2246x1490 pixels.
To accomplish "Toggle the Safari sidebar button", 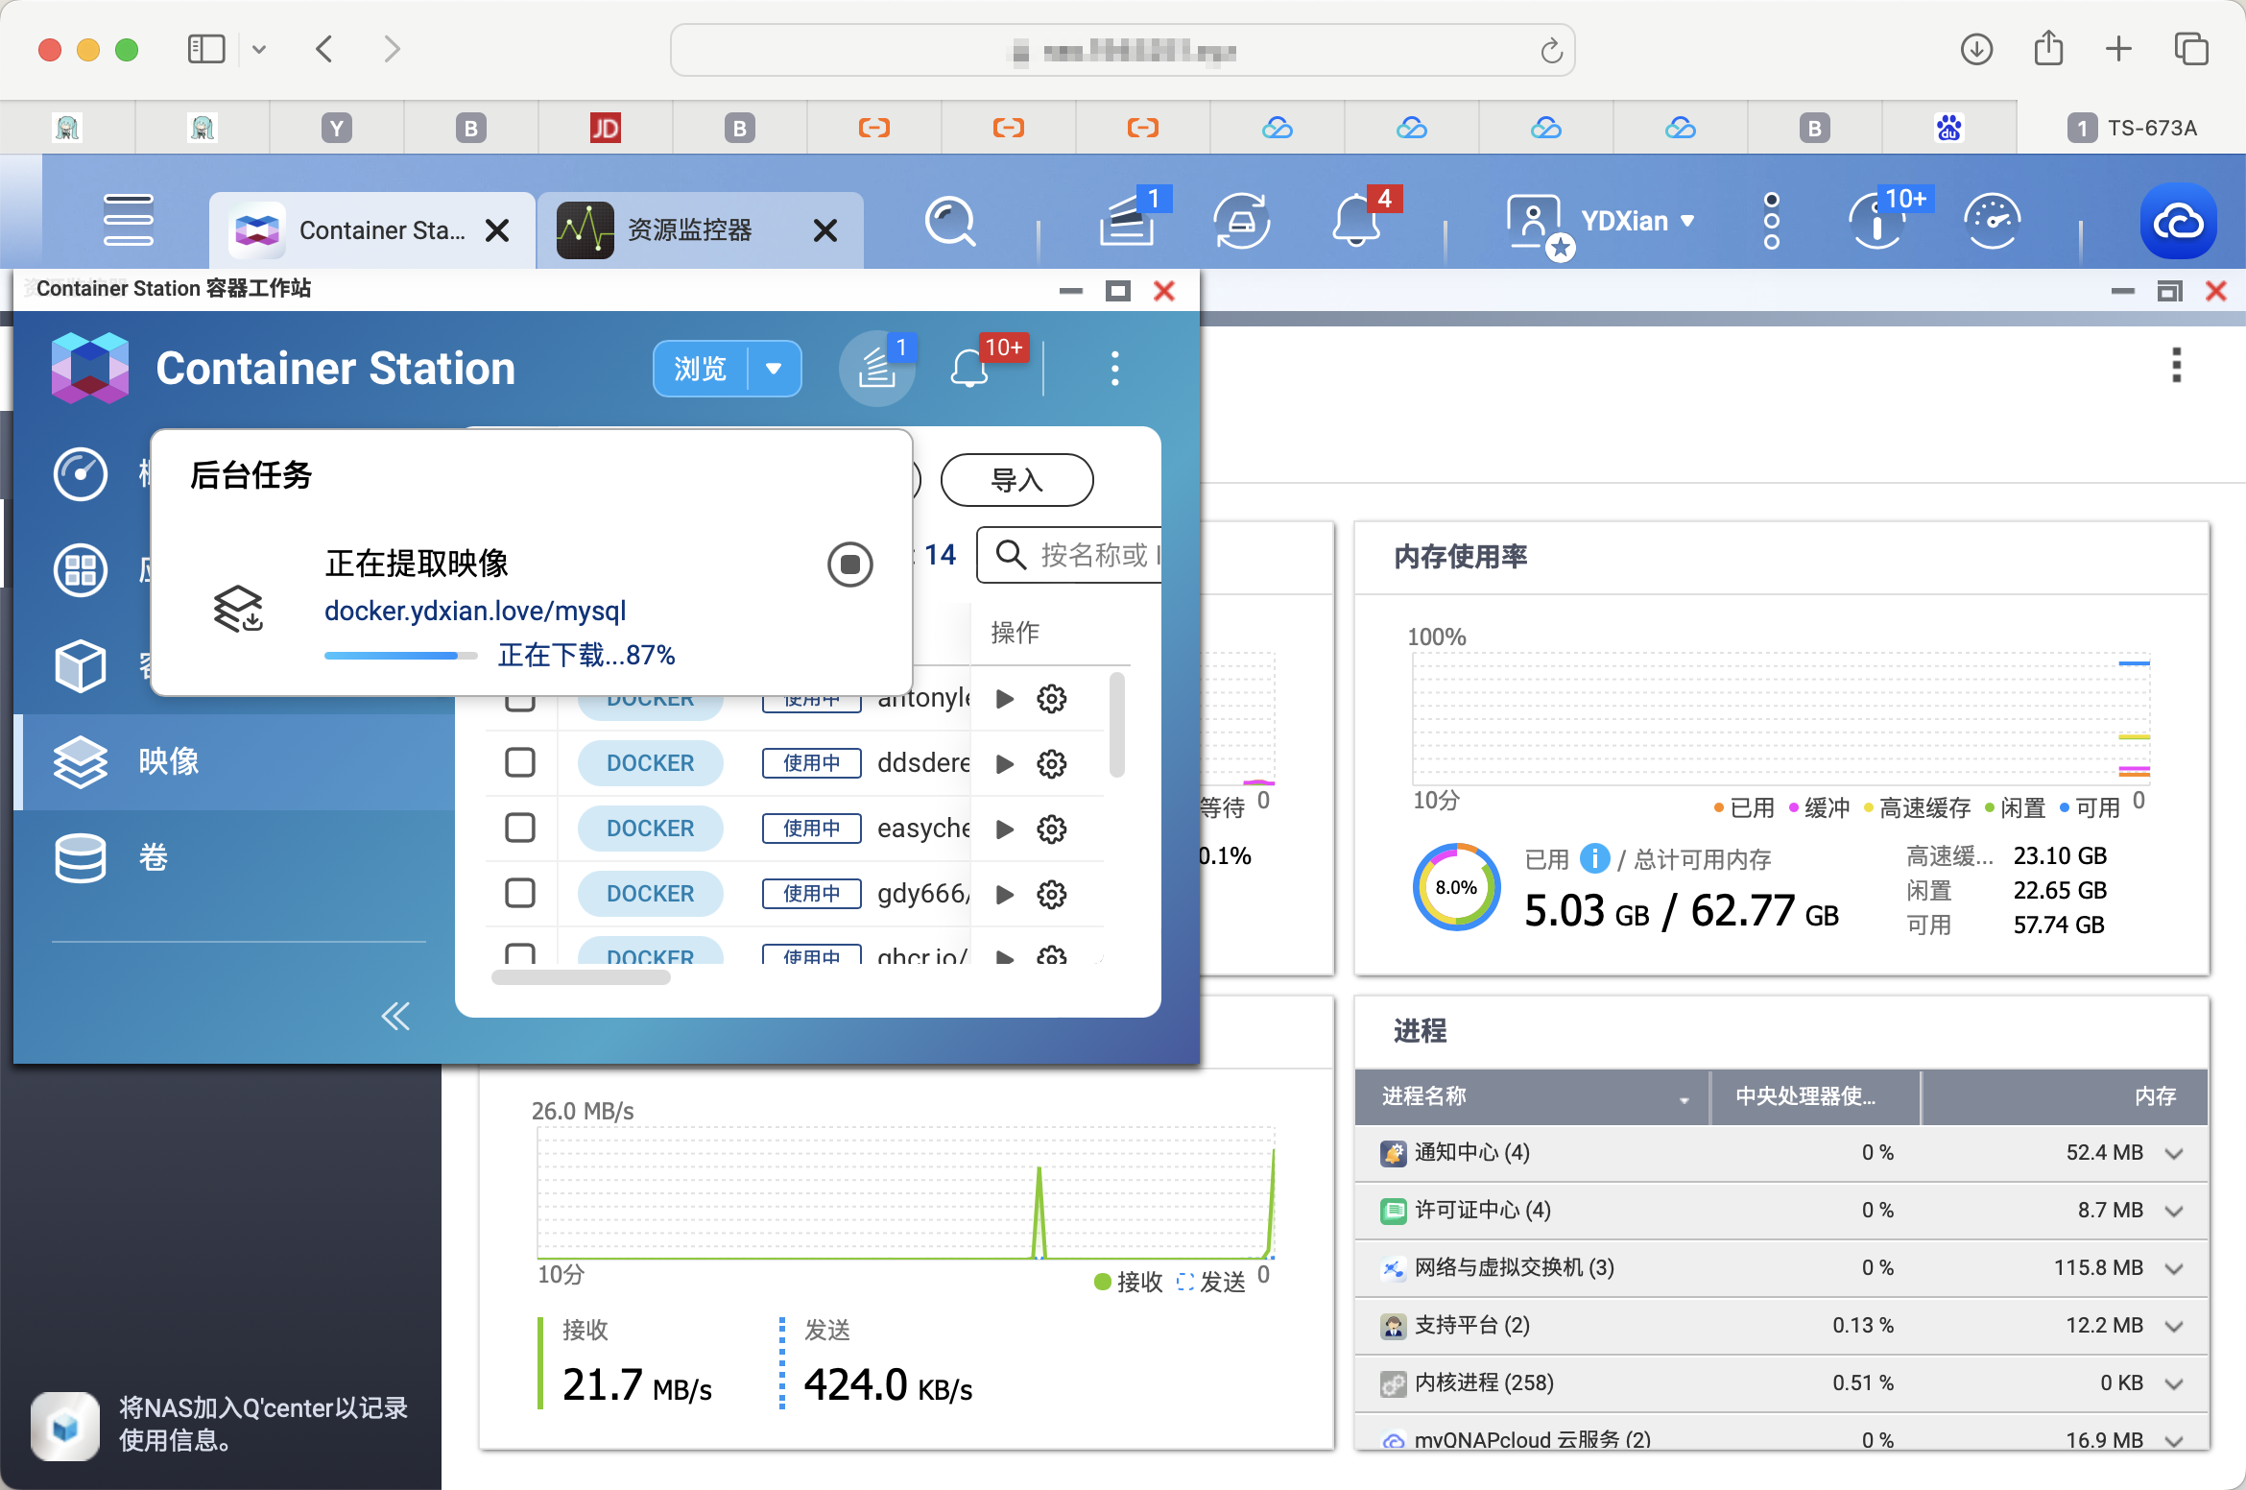I will click(206, 49).
